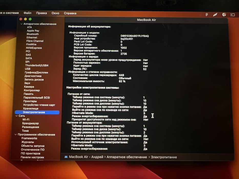Select Frameworks in the sidebar
This screenshot has width=239, height=179.
[x=29, y=138]
